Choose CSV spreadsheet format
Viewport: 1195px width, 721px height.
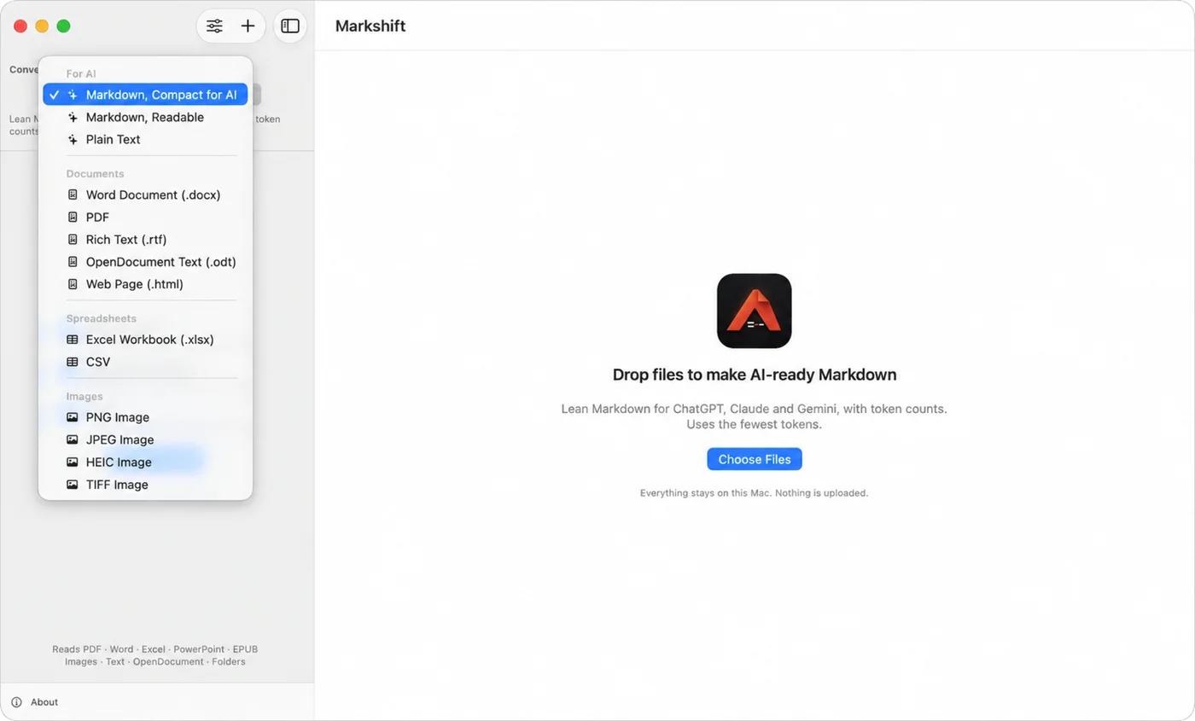[x=145, y=362]
